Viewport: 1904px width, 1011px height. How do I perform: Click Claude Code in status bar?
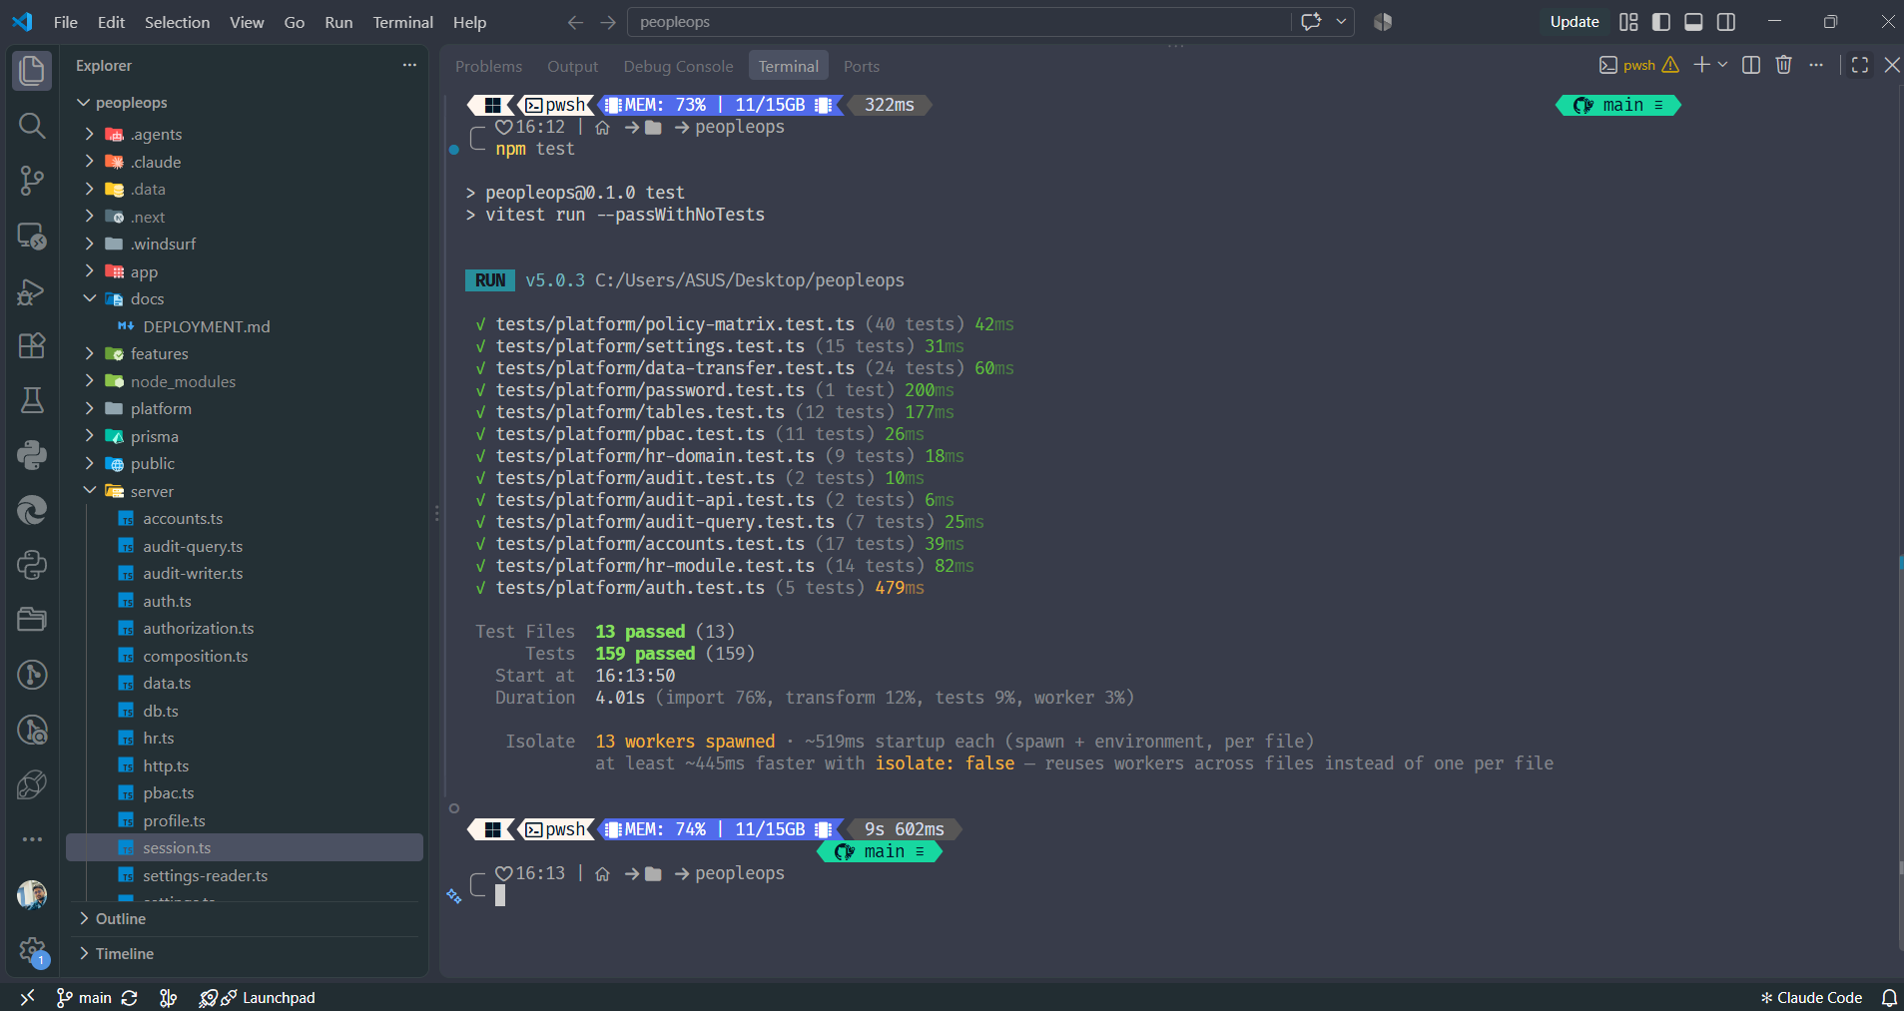(x=1811, y=997)
